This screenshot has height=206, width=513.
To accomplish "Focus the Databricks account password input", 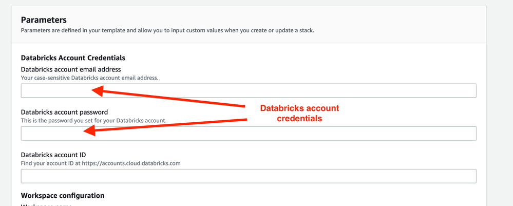I will pos(249,133).
